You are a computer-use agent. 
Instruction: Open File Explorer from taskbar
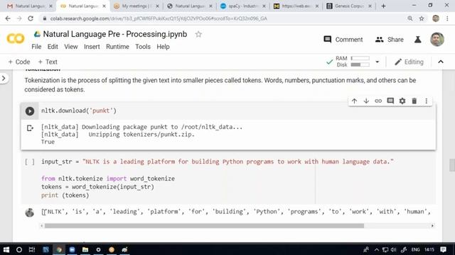click(x=85, y=249)
